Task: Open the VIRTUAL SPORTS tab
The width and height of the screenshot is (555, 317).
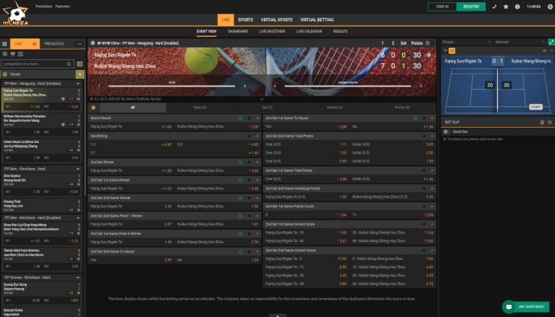Action: [277, 20]
